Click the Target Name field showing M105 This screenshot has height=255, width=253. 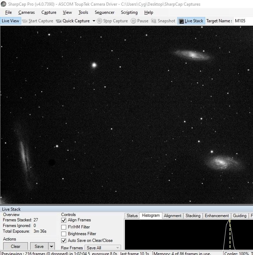(243, 21)
